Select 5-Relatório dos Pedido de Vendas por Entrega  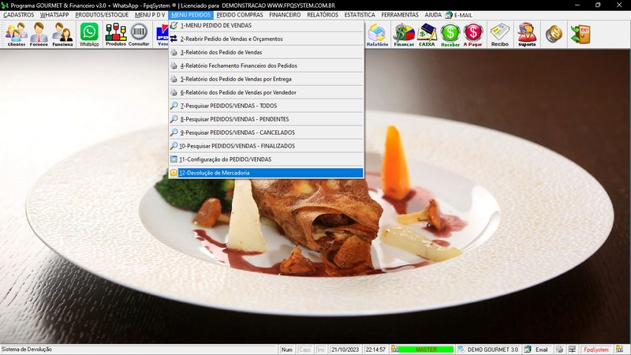[x=266, y=80]
